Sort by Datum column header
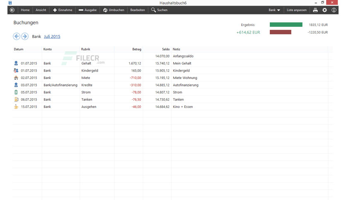Screen dimensions: 346x200 point(19,49)
